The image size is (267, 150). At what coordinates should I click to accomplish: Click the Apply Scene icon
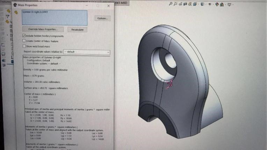tap(222, 5)
